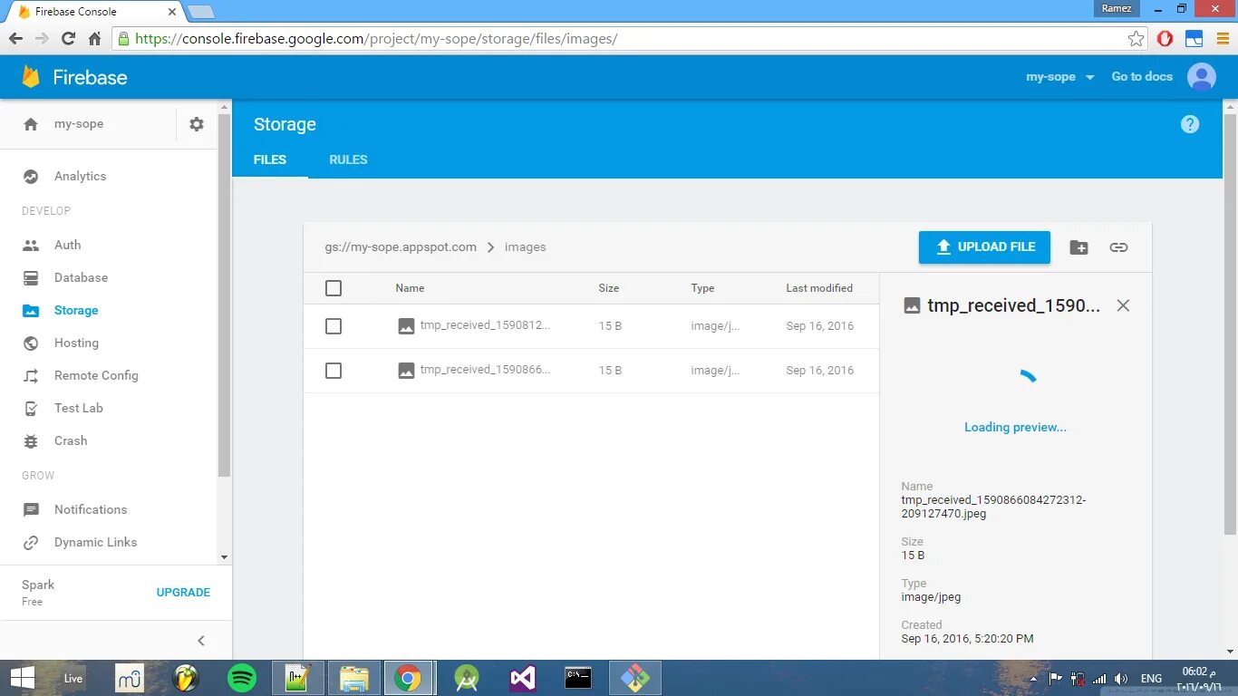Click ENG language indicator
The image size is (1238, 696).
(x=1151, y=679)
